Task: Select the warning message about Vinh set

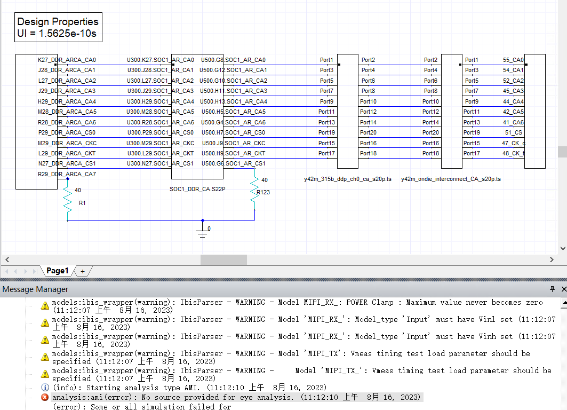Action: click(x=304, y=340)
